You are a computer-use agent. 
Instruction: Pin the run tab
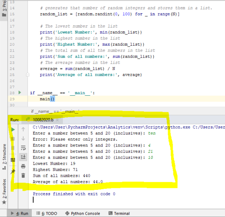pos(13,171)
